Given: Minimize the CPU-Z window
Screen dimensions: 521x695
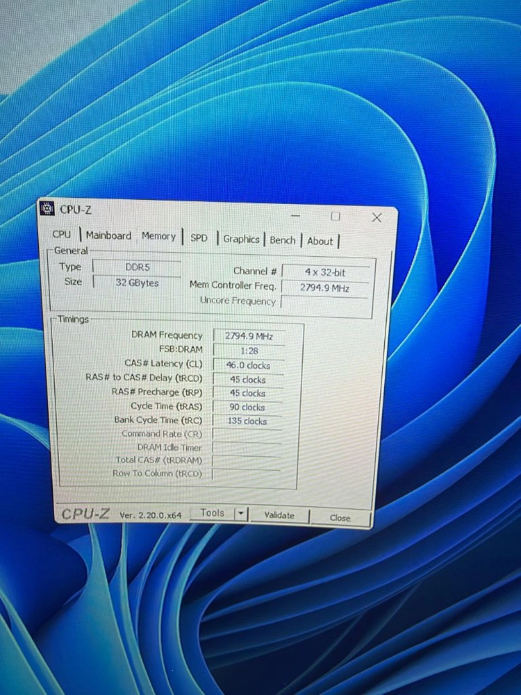Looking at the screenshot, I should [x=295, y=216].
